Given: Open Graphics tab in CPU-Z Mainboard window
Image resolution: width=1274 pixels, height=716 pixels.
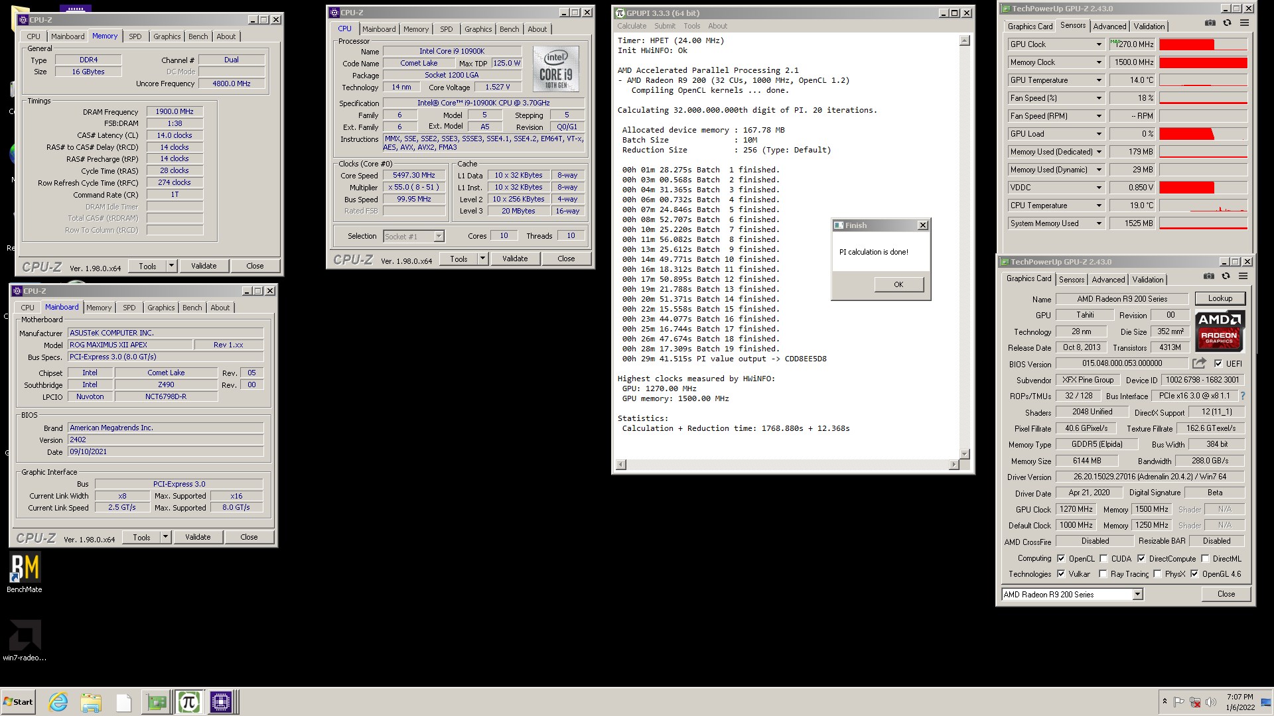Looking at the screenshot, I should click(x=161, y=308).
